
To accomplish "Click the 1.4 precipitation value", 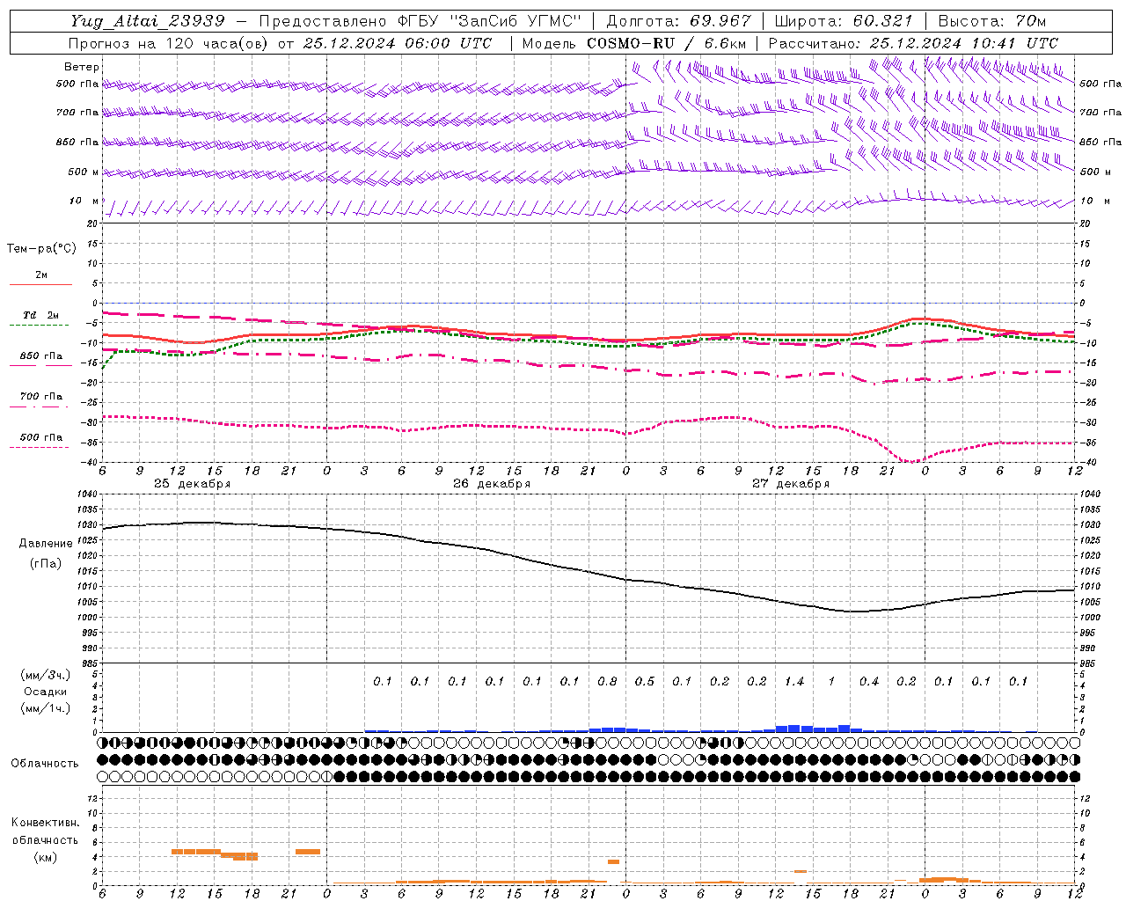I will pyautogui.click(x=794, y=682).
